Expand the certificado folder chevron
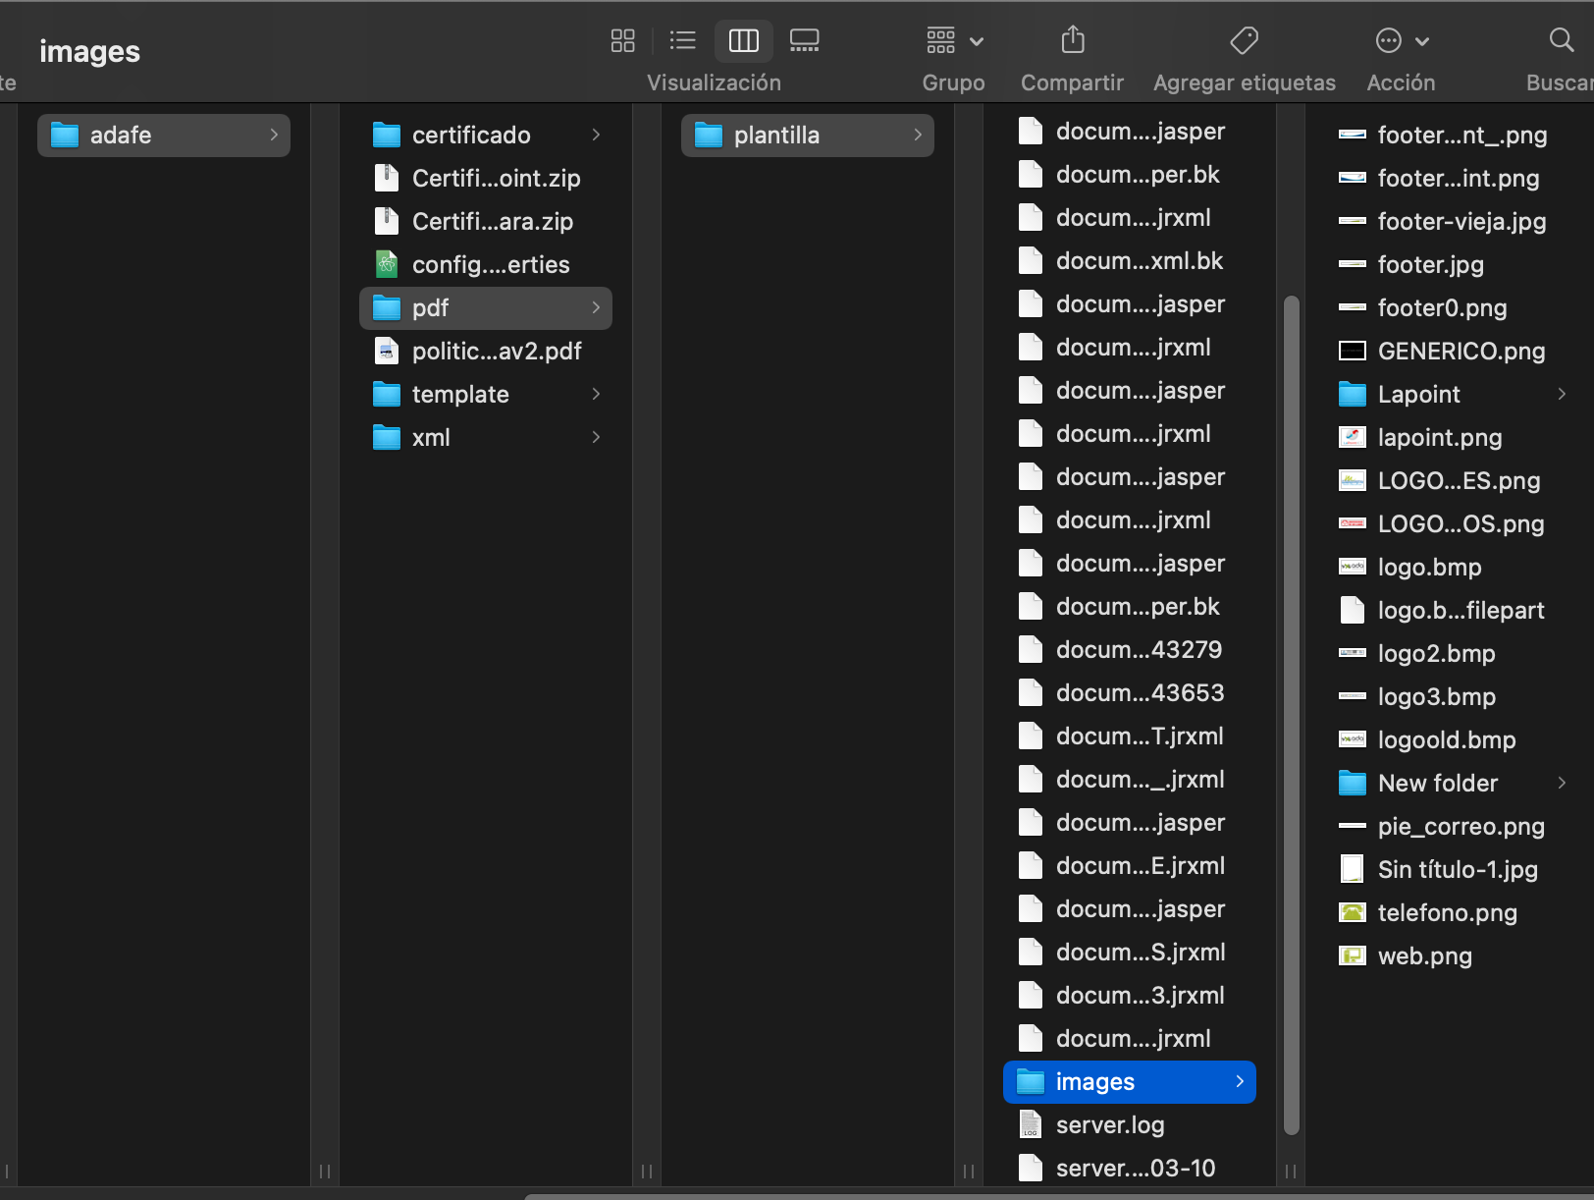1594x1200 pixels. tap(596, 135)
